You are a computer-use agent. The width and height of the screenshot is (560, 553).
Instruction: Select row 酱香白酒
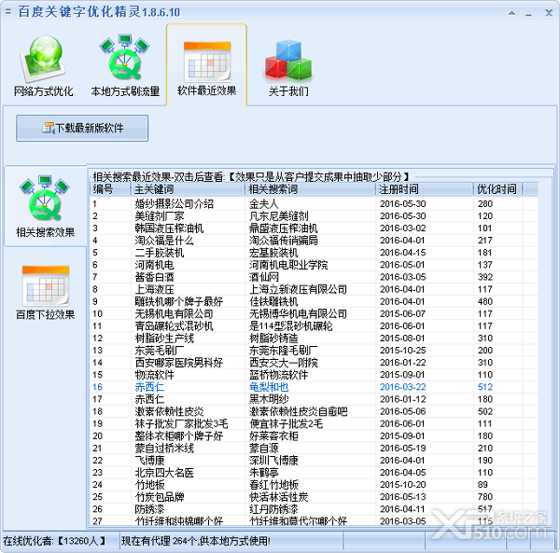(314, 277)
